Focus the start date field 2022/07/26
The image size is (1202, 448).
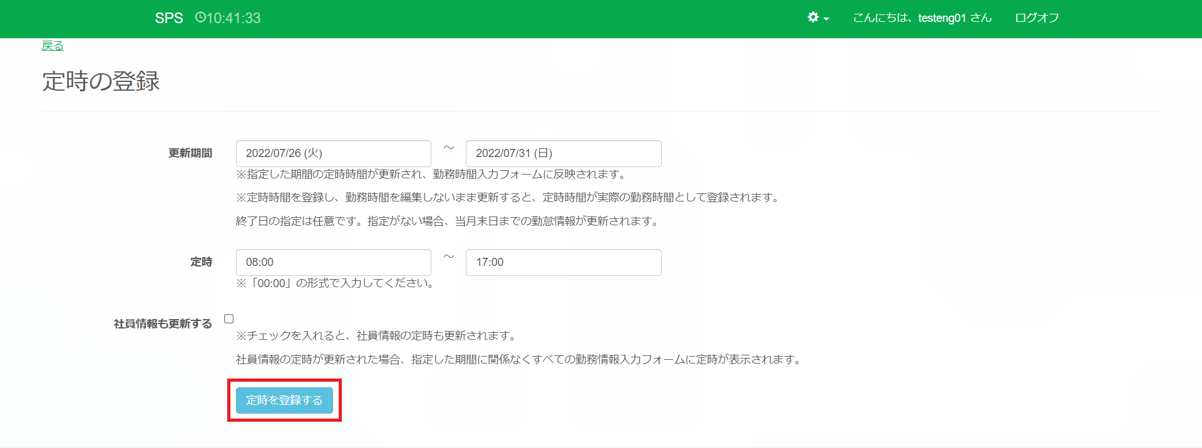[333, 153]
